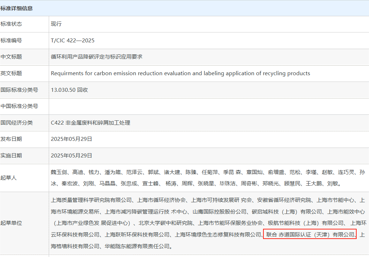The width and height of the screenshot is (369, 257).
Task: Select the 起草人 row label
Action: pos(9,178)
